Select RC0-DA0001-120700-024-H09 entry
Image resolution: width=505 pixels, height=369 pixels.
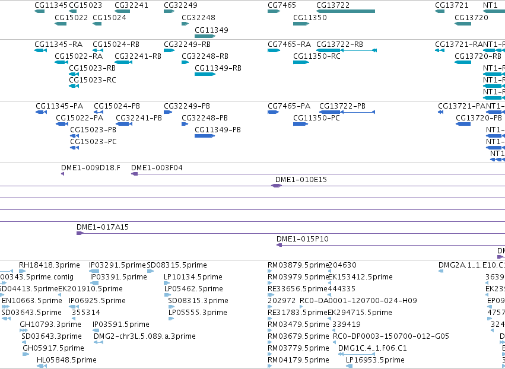358,301
